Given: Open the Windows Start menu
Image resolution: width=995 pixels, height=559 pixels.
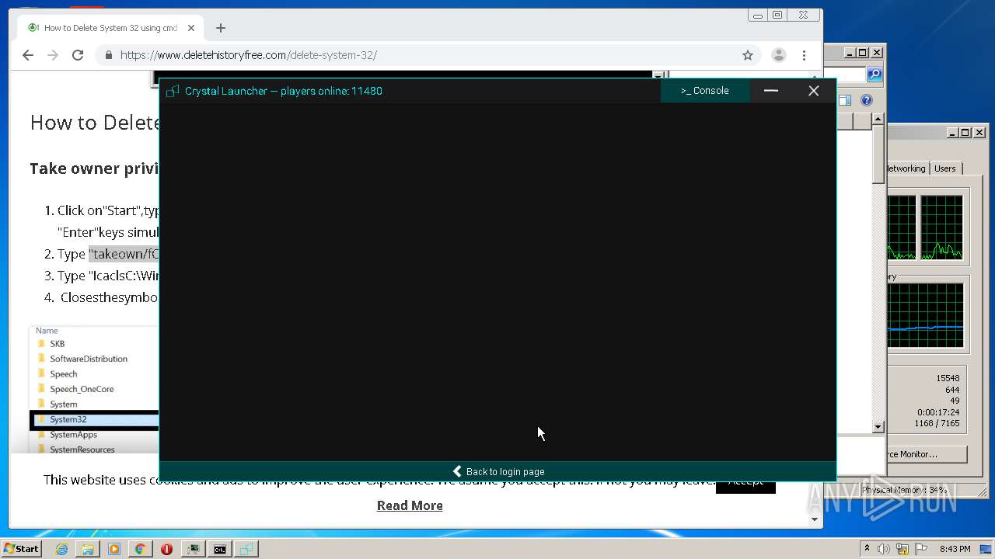Looking at the screenshot, I should click(x=22, y=548).
